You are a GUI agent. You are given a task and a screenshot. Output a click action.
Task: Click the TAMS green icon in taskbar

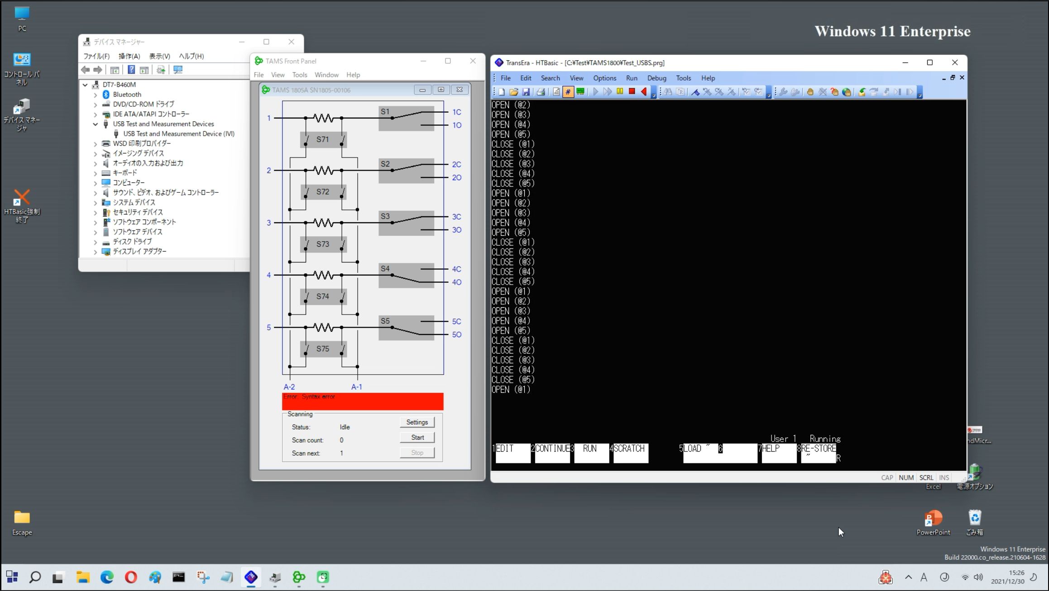click(x=299, y=577)
